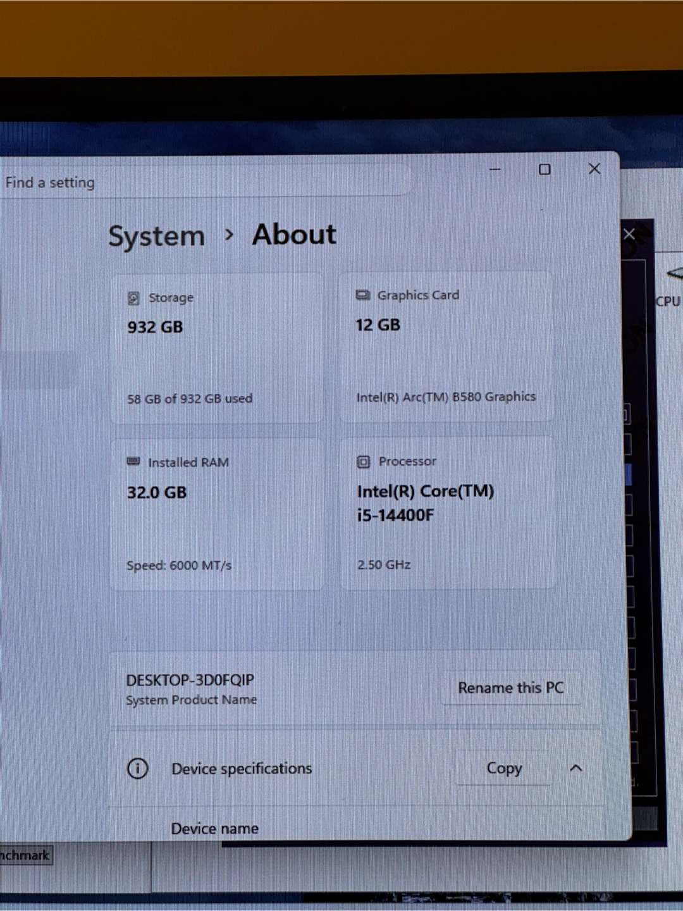Click the 2.50 GHz processor speed text
This screenshot has height=911, width=683.
coord(384,564)
